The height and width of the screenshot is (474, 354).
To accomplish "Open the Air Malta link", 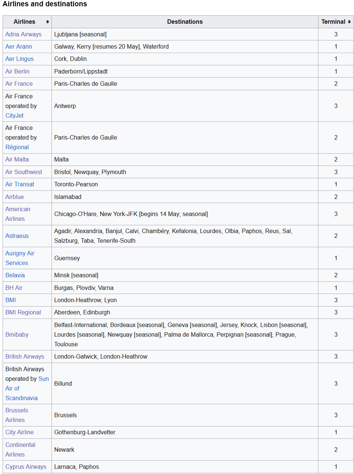I will [x=17, y=159].
